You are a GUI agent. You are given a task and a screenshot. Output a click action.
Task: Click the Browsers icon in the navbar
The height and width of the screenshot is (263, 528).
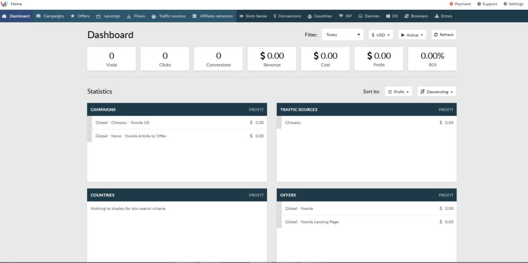406,16
